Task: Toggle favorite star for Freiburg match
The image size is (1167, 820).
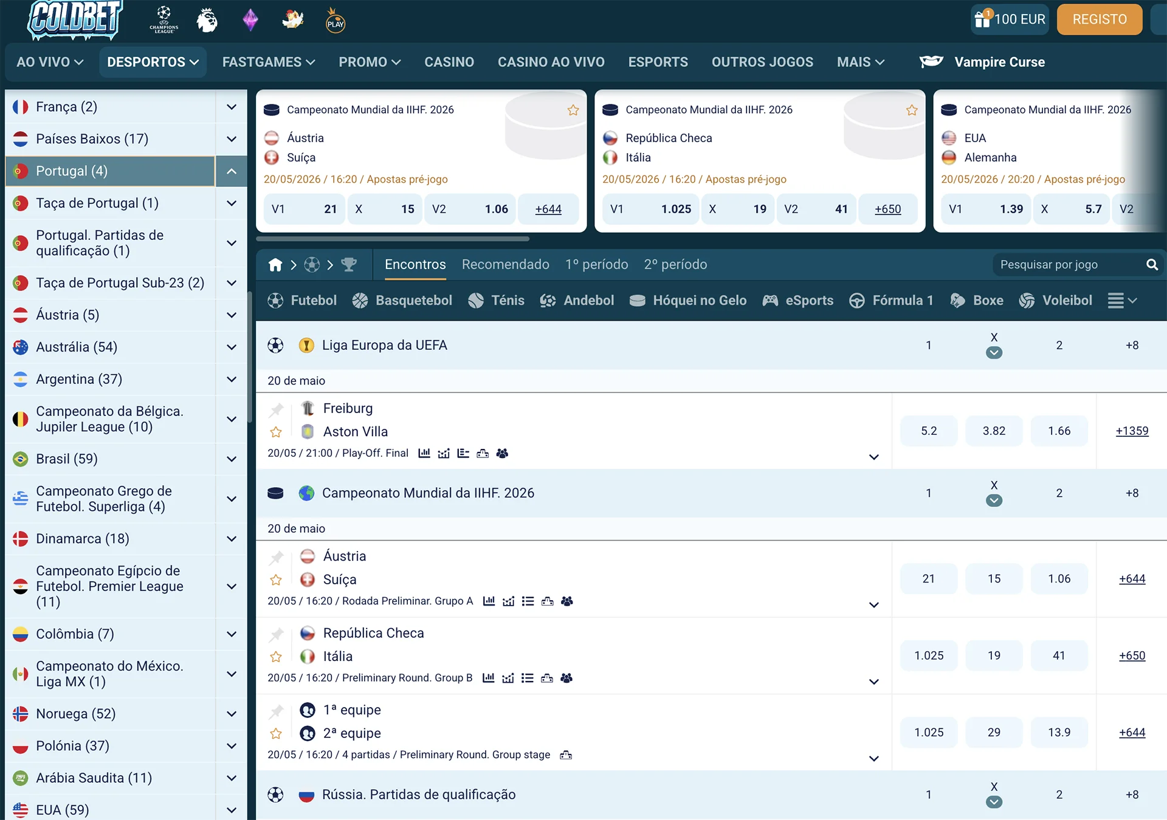Action: [276, 432]
